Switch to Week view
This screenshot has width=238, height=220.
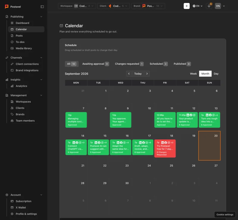(x=193, y=74)
